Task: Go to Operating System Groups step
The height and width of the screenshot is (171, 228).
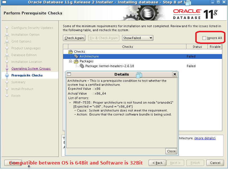Action: 31,69
